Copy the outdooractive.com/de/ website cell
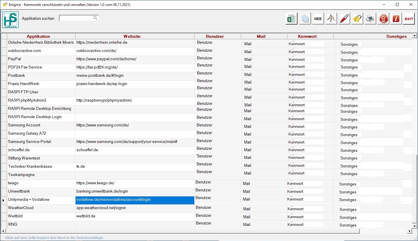 (135, 51)
